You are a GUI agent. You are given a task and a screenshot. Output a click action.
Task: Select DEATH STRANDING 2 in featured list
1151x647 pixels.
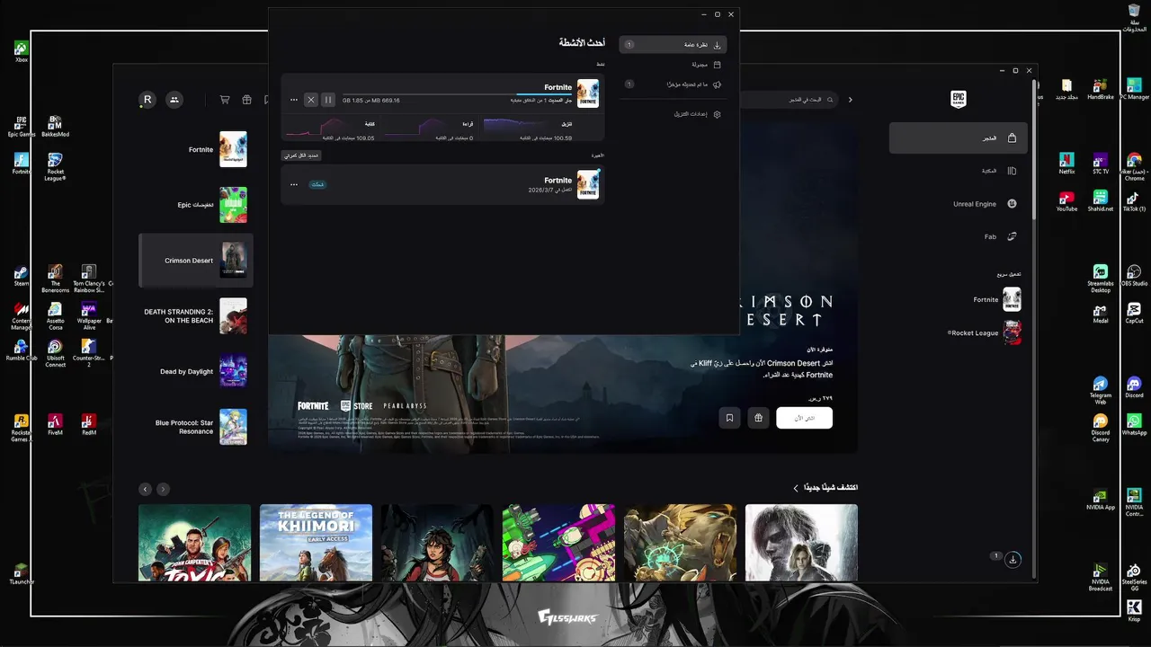(196, 316)
